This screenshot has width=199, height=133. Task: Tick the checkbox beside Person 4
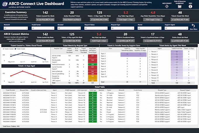(x=150, y=60)
